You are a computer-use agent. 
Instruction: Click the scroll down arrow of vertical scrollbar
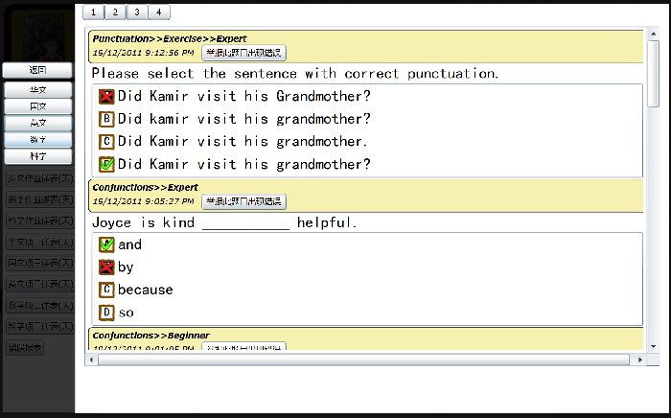coord(653,346)
